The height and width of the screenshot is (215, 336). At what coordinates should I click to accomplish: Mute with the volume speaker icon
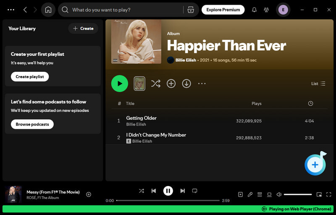coord(279,194)
